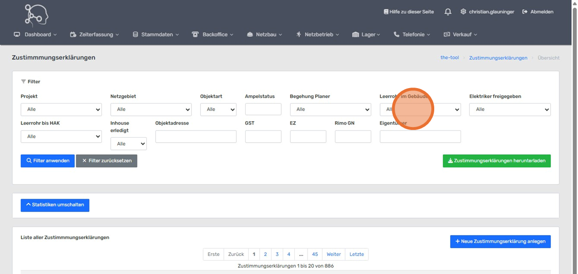Screen dimensions: 578x274
Task: Open the Zeiterfassung menu
Action: tap(94, 35)
